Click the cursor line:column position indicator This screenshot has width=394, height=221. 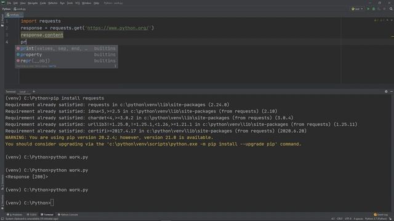coord(333,219)
